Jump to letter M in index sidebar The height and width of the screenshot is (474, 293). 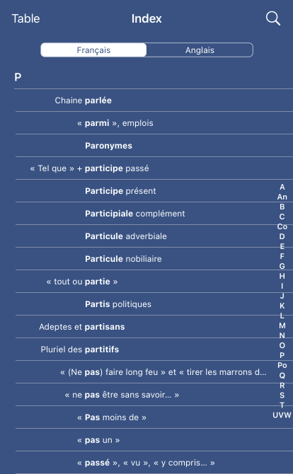pos(282,325)
